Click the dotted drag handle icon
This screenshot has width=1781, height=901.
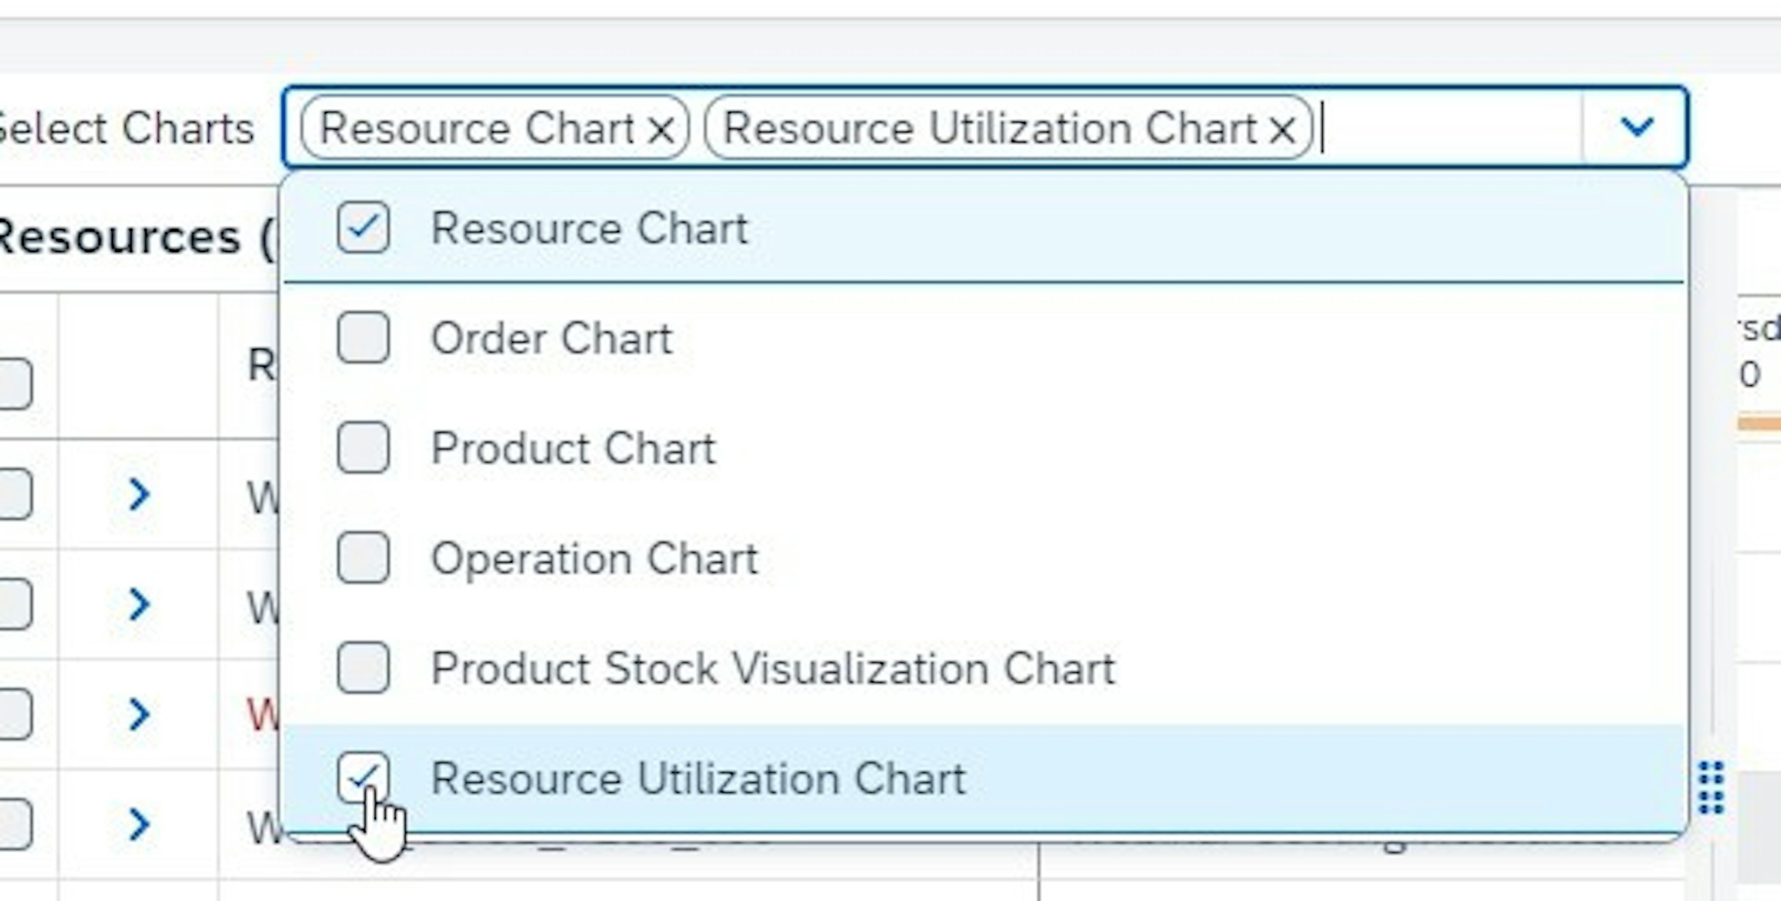[1712, 788]
